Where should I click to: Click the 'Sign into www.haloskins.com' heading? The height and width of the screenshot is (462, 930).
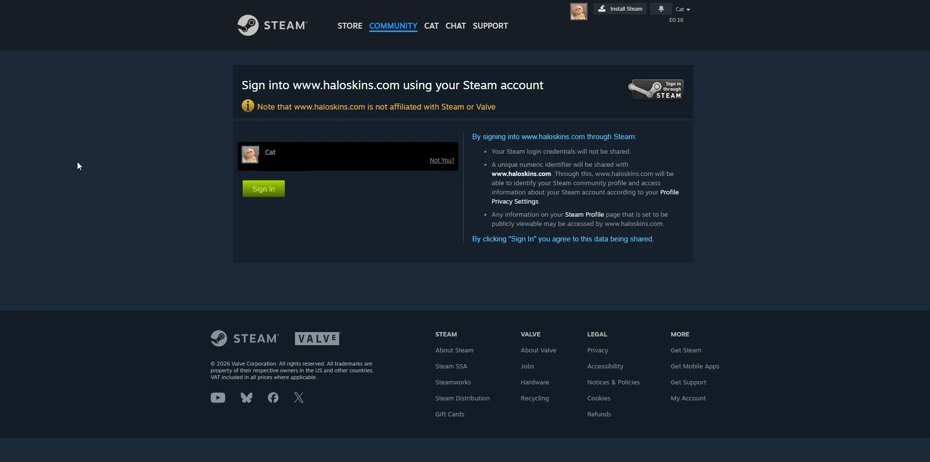[392, 85]
